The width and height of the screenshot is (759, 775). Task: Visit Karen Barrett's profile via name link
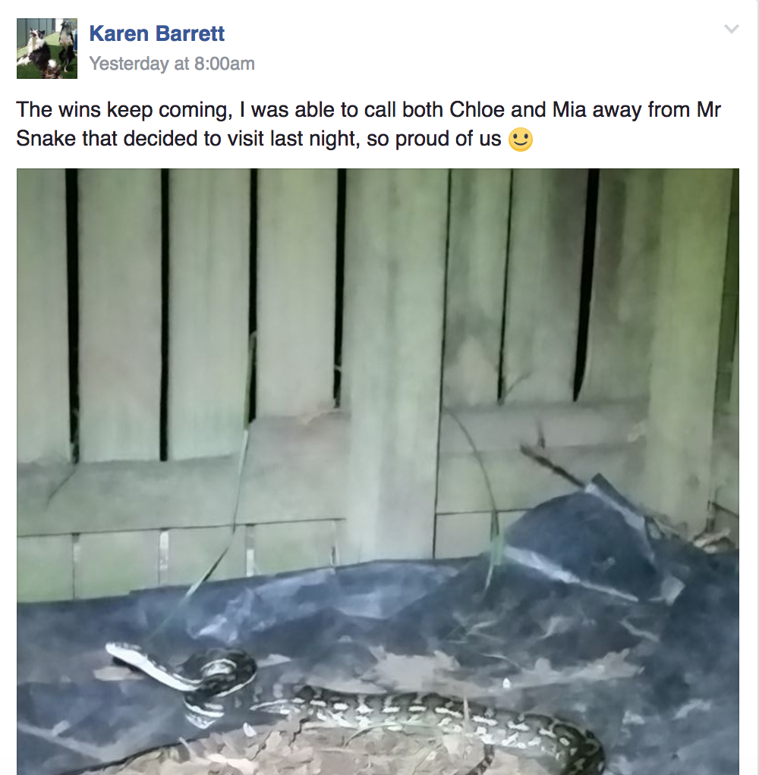tap(157, 33)
